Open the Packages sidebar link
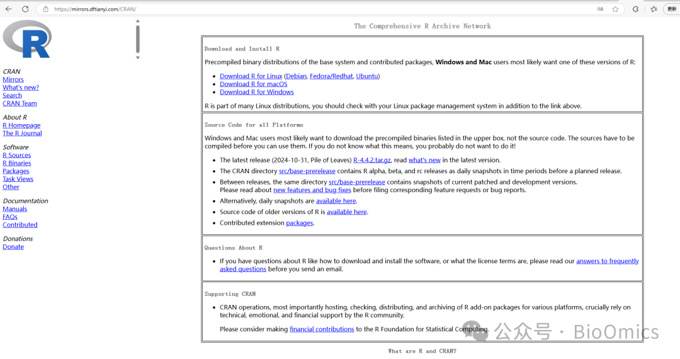The height and width of the screenshot is (359, 680). coord(16,171)
